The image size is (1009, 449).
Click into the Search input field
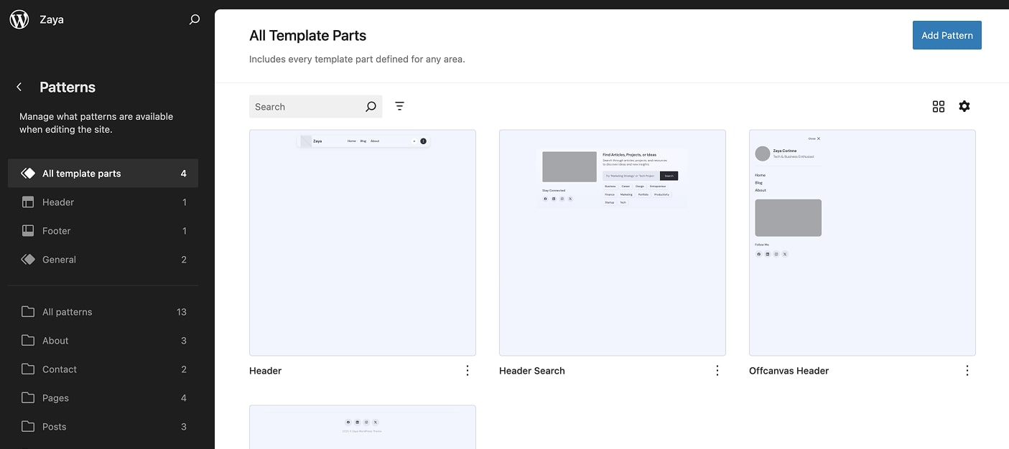(x=305, y=107)
